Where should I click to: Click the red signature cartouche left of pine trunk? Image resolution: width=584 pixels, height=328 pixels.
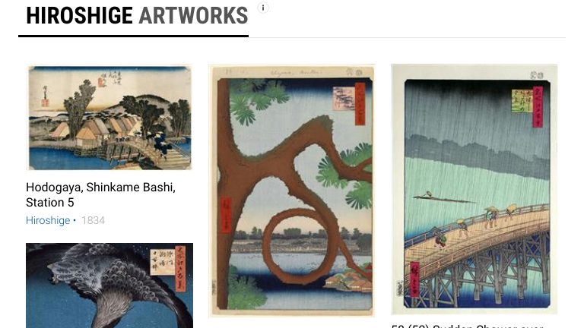[x=226, y=216]
